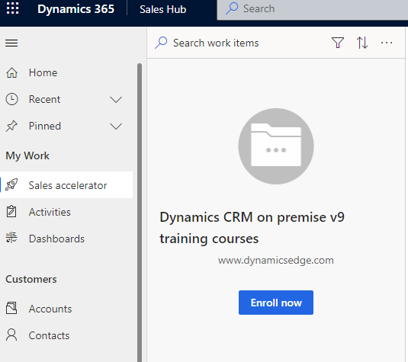Click the Dynamics 365 title
The height and width of the screenshot is (362, 408).
75,9
